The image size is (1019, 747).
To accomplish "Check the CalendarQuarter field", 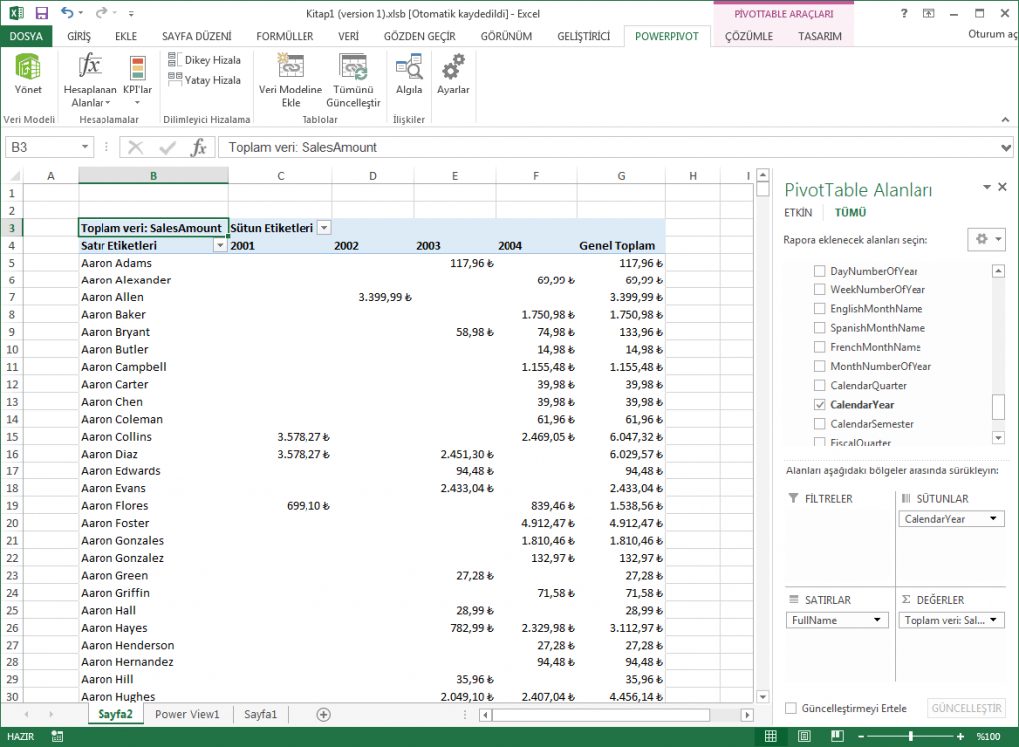I will (x=820, y=385).
